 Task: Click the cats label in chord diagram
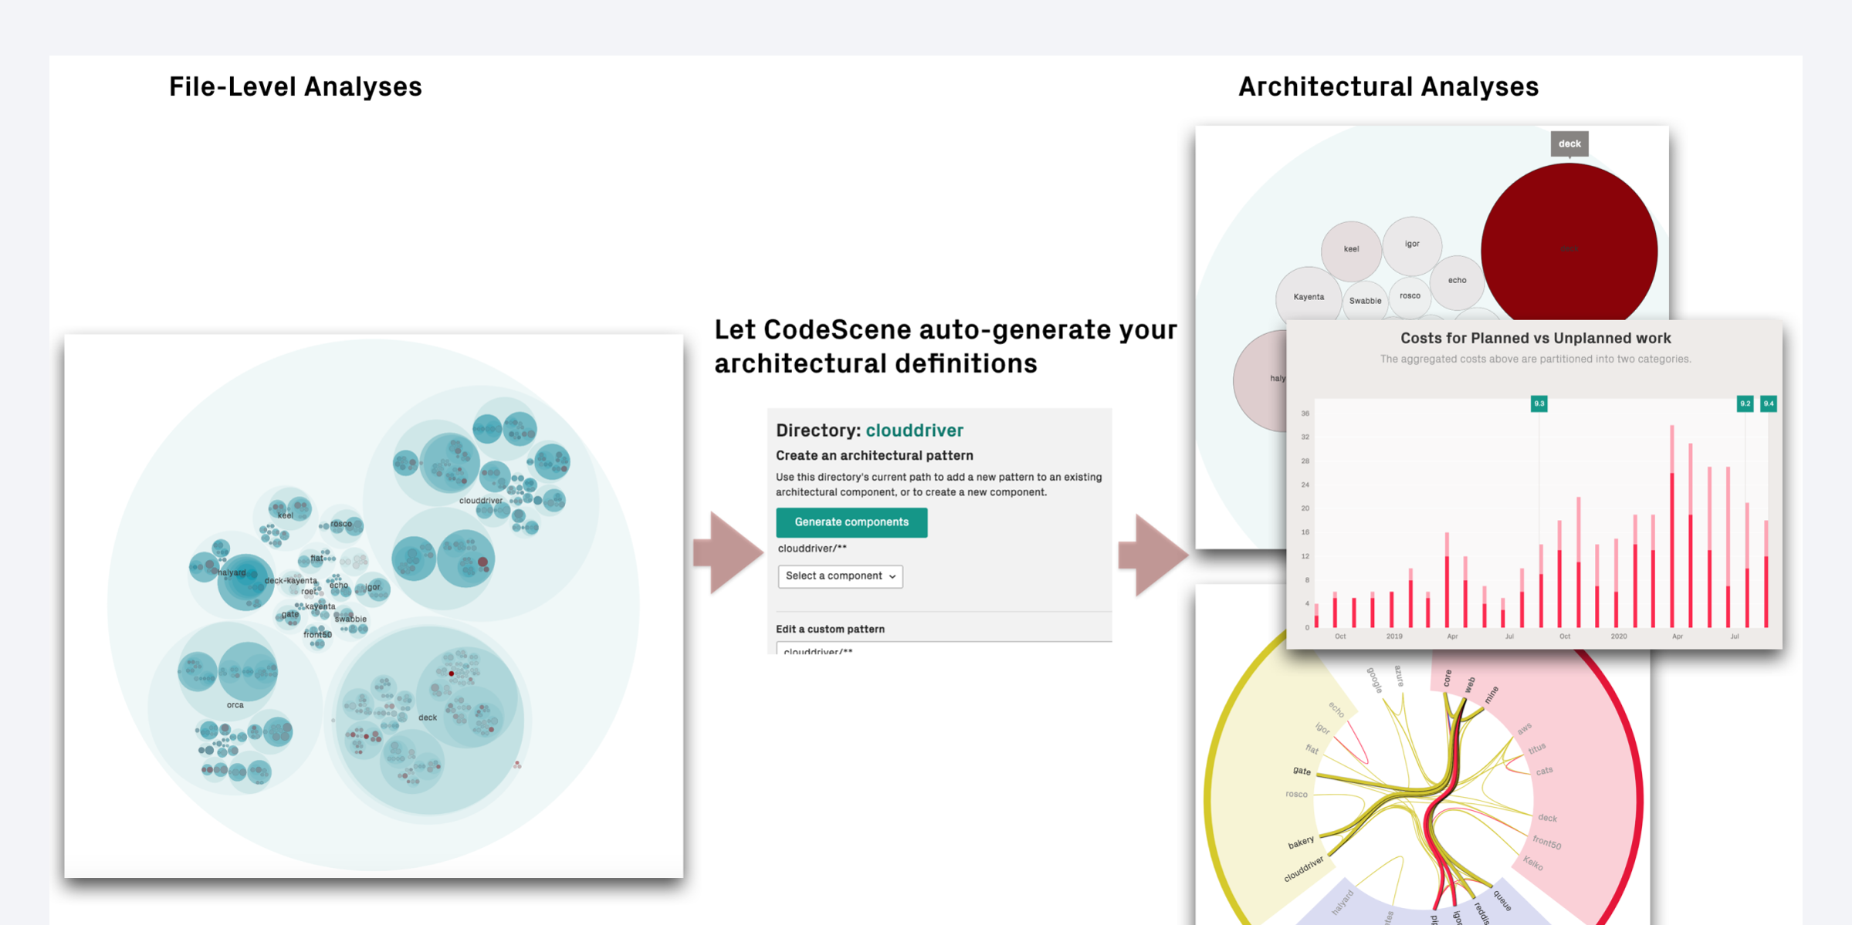pos(1544,771)
